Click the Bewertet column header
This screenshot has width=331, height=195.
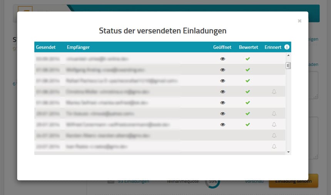pyautogui.click(x=248, y=47)
